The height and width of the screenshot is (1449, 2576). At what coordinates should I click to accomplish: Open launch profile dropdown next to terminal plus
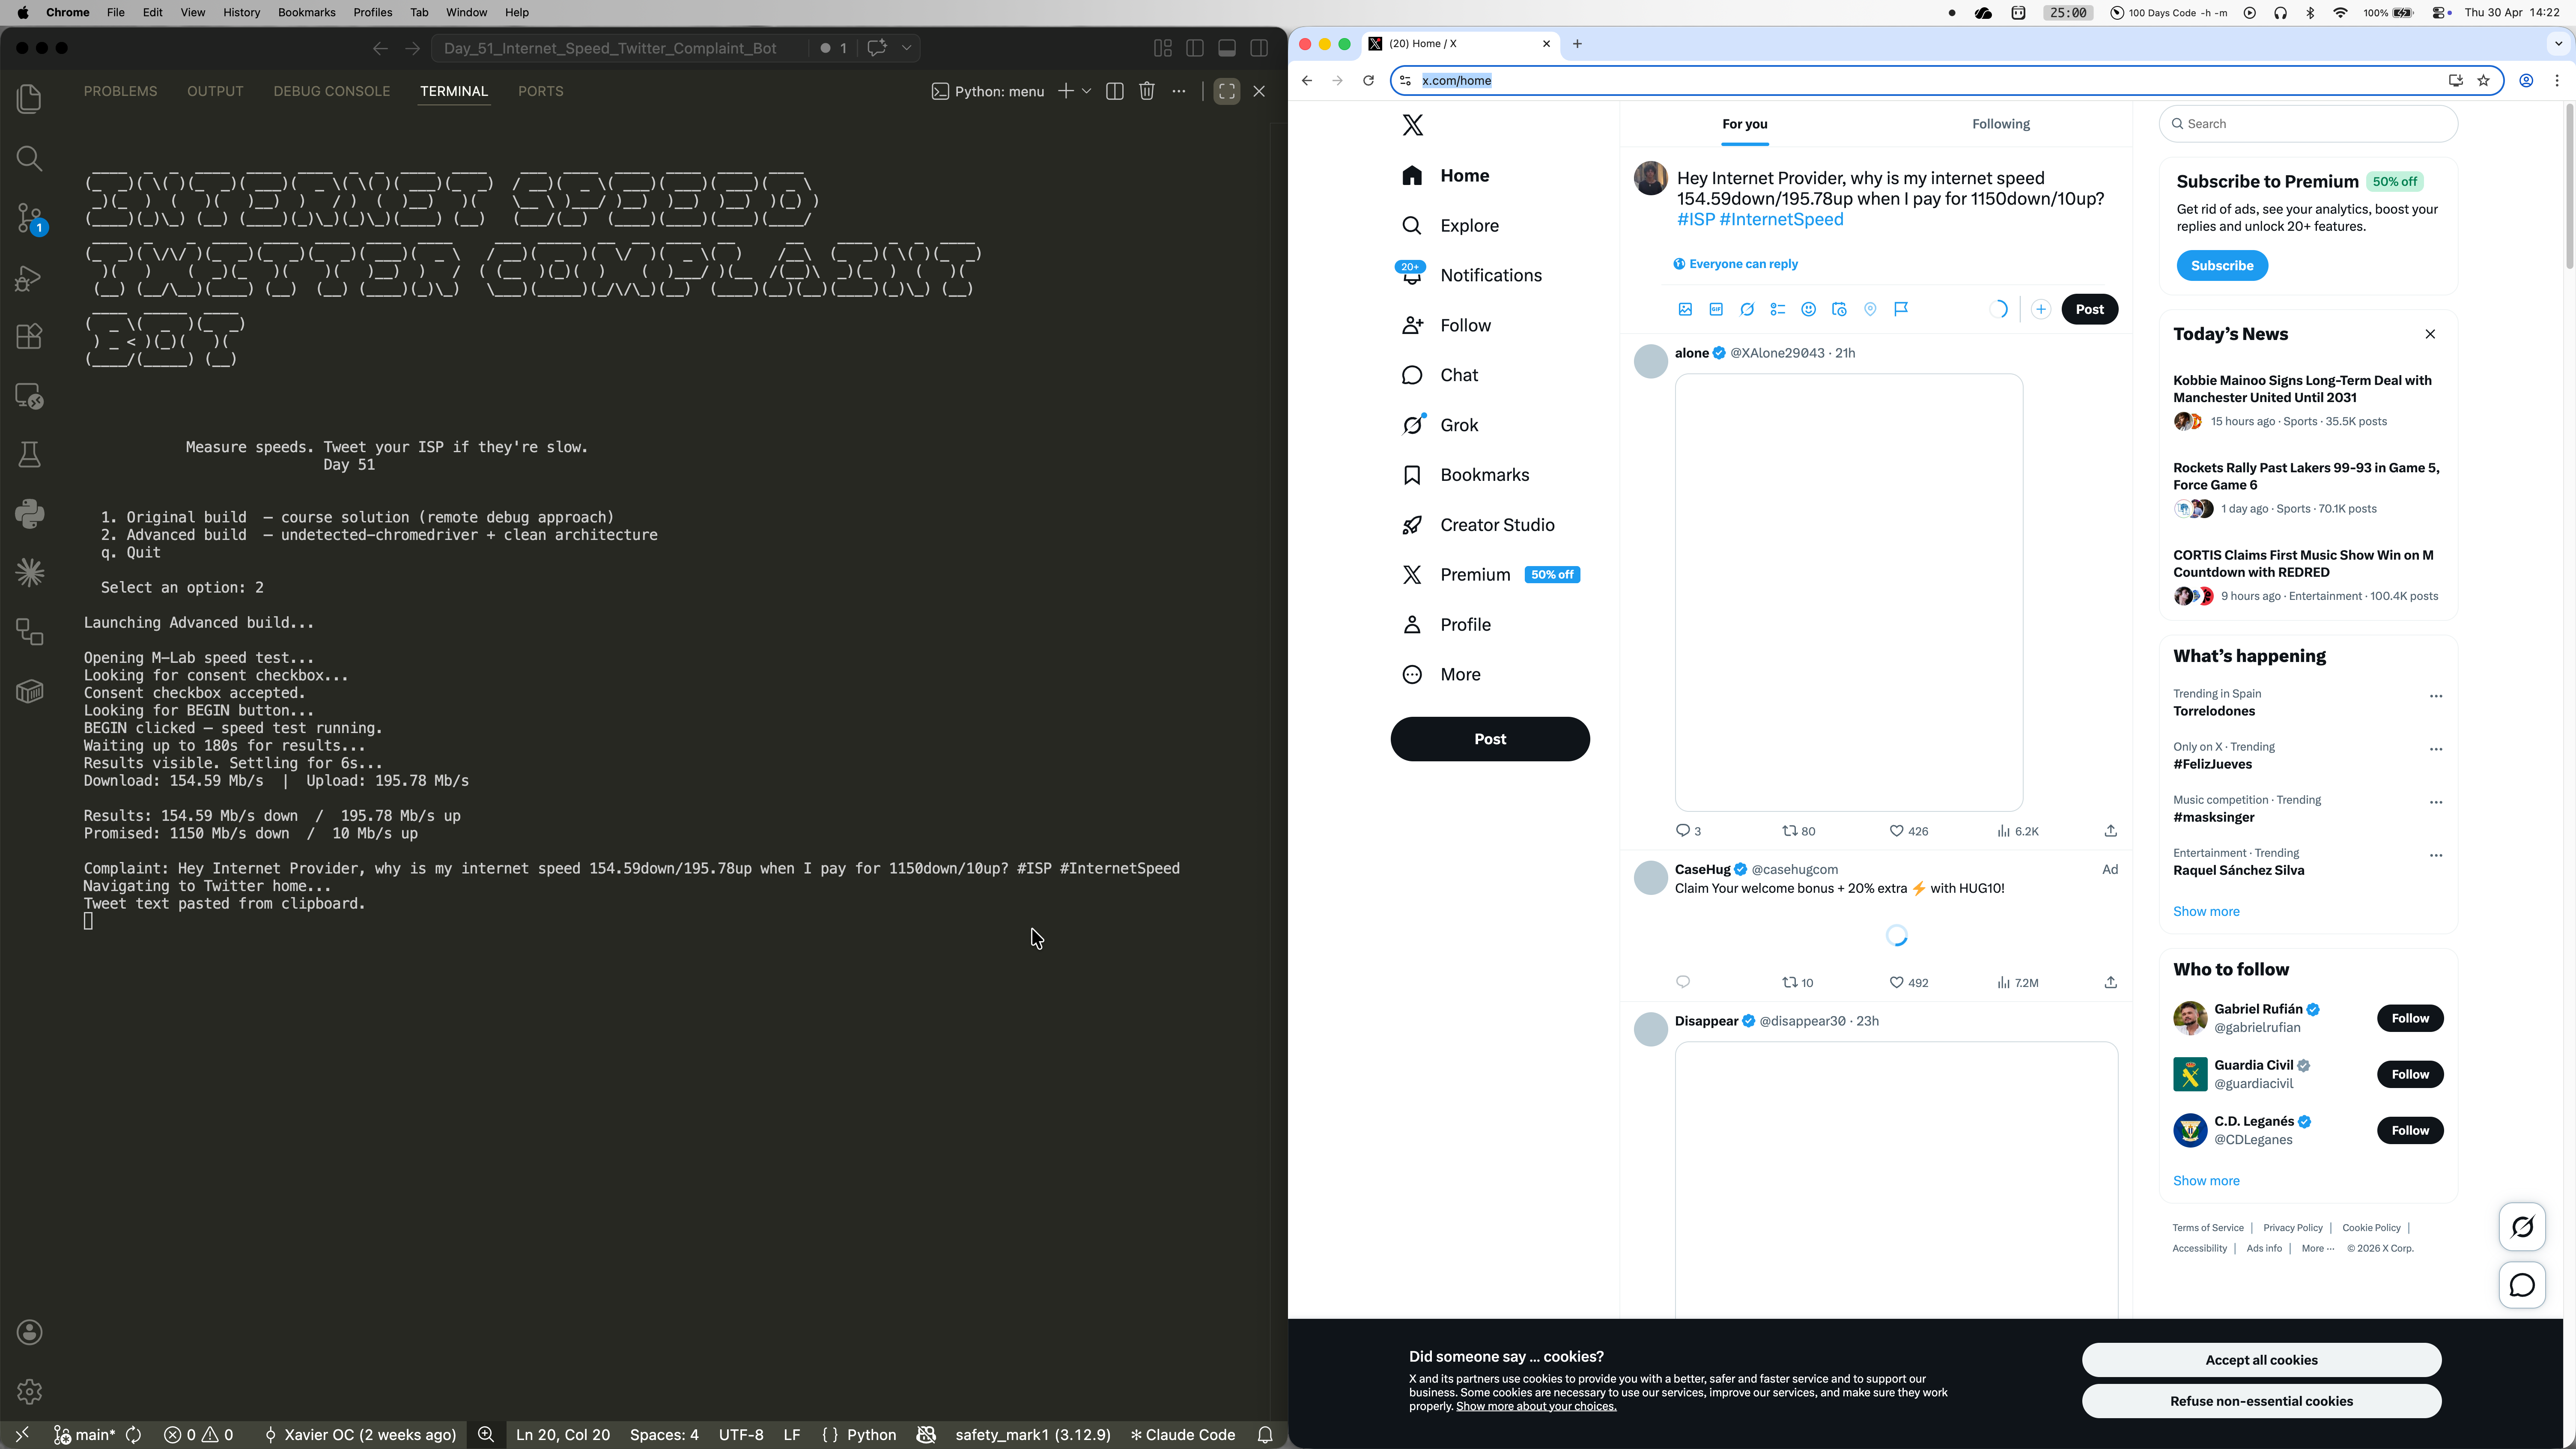pos(1087,91)
